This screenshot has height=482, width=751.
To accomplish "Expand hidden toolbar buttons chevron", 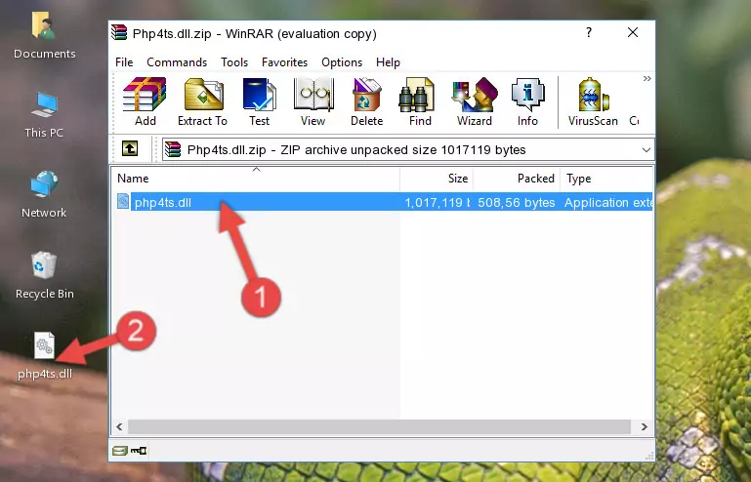I will [647, 78].
